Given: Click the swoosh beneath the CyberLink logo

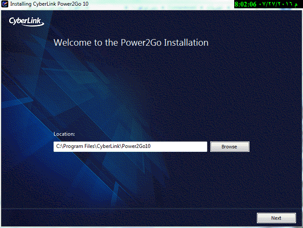Looking at the screenshot, I should (x=33, y=26).
